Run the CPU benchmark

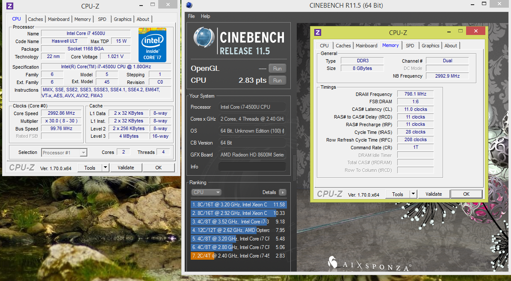(x=278, y=81)
